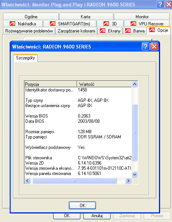
Task: Switch to the Barwa tab
Action: (135, 31)
